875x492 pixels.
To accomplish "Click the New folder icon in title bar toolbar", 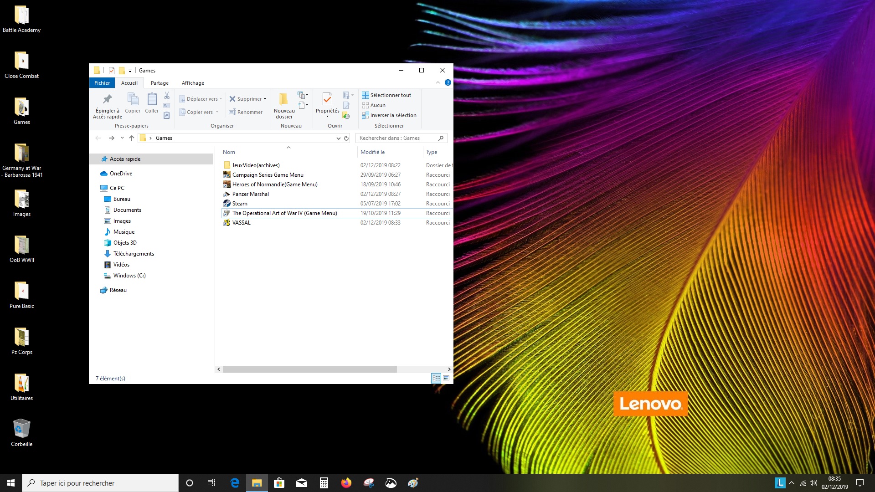I will point(122,71).
